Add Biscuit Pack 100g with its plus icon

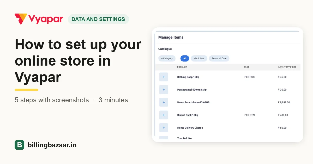(x=164, y=115)
